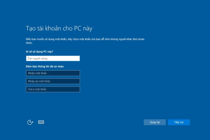The height and width of the screenshot is (140, 210).
Task: Select the label 'Ai sẽ sử dụng PC này?'
Action: (x=40, y=51)
